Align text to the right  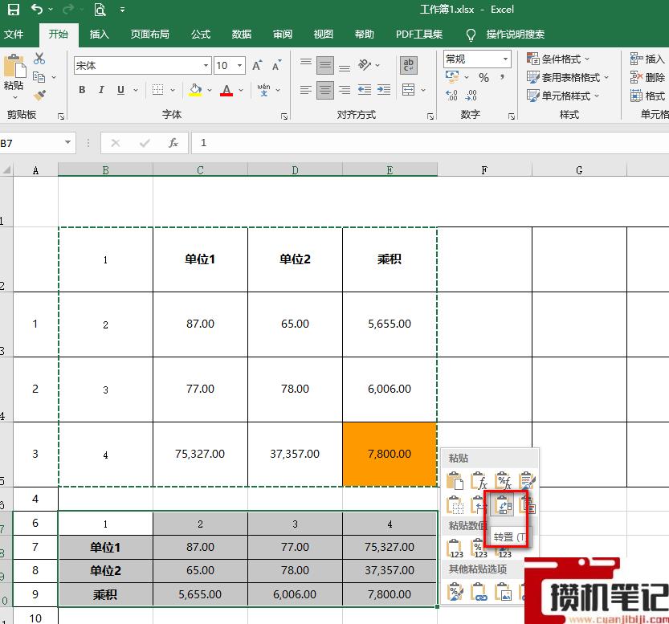coord(345,90)
